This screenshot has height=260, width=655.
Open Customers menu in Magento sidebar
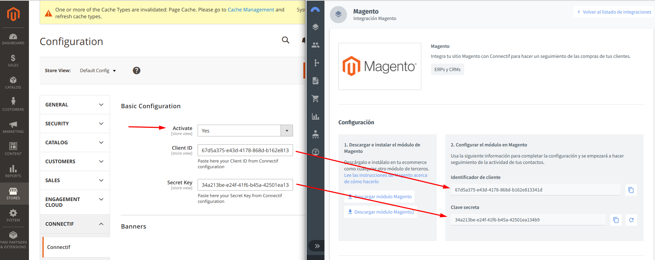[x=13, y=105]
